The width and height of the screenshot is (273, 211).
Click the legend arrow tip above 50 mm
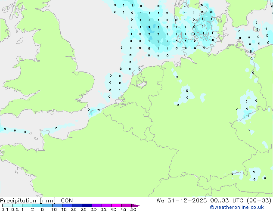click(136, 205)
